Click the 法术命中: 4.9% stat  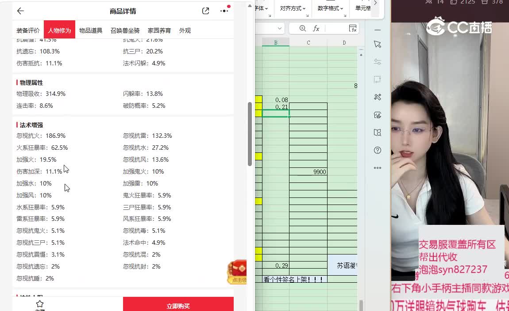[144, 243]
